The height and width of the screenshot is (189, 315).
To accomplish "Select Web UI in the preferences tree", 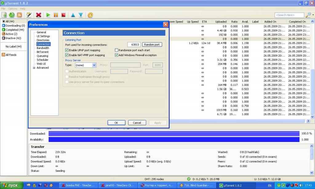I will tap(41, 64).
